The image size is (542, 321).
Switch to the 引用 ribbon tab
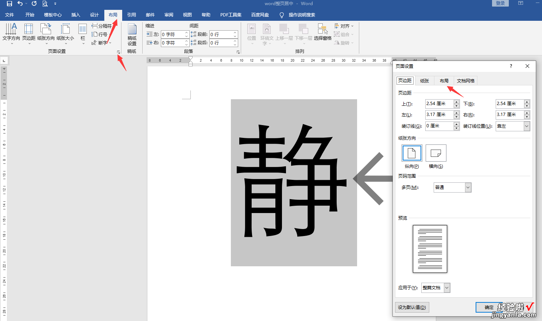tap(132, 15)
